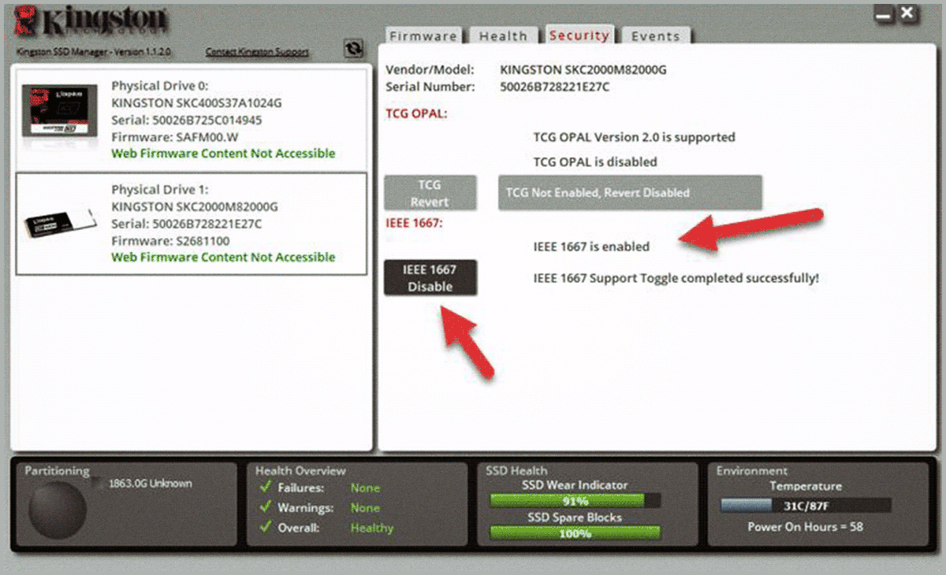Click the SSD Wear Indicator 91% bar
The height and width of the screenshot is (575, 946).
(575, 501)
